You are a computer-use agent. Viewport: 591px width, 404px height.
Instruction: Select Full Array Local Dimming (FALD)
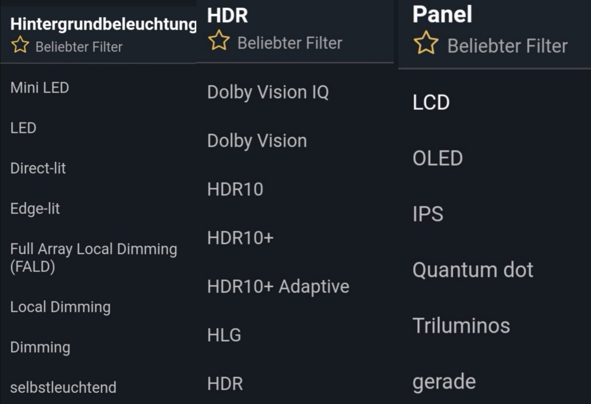[93, 258]
